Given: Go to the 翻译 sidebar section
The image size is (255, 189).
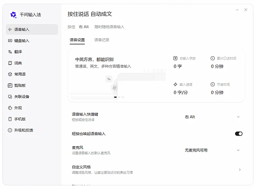Looking at the screenshot, I should [32, 52].
